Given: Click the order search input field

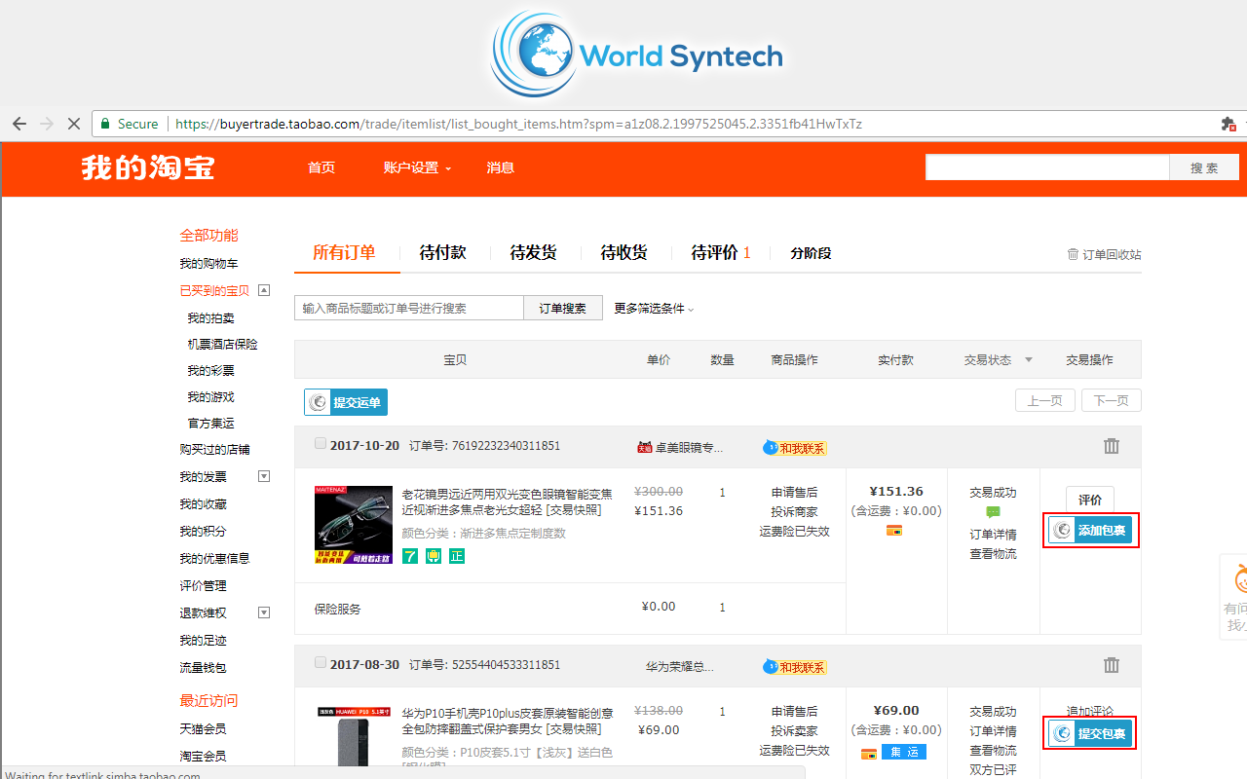Looking at the screenshot, I should [x=409, y=307].
